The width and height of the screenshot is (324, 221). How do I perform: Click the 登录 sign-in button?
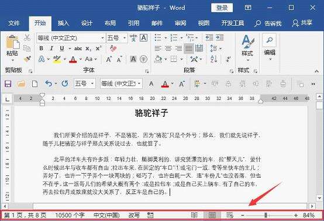coord(222,8)
